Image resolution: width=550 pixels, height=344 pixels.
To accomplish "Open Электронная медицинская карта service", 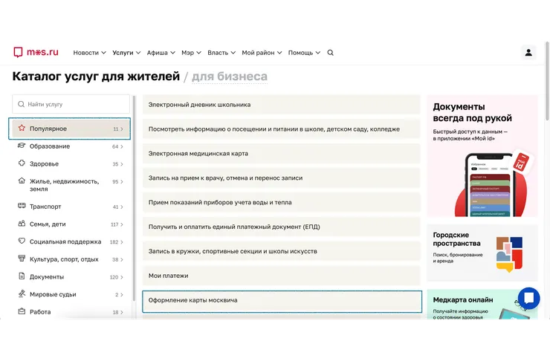I will [281, 153].
